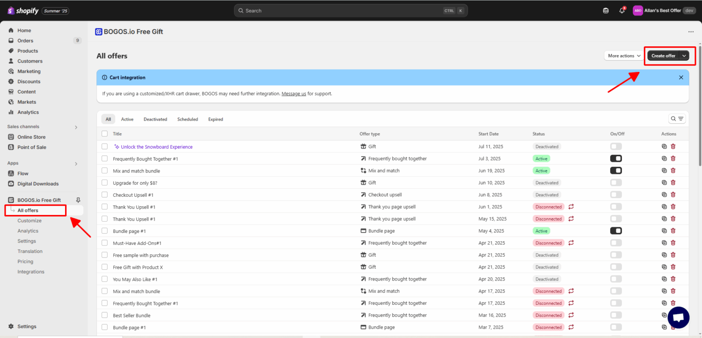
Task: Click the page vertical scrollbar
Action: (700, 105)
